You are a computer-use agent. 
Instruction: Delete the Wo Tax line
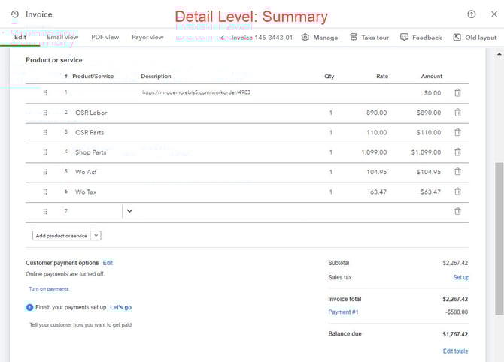[457, 192]
